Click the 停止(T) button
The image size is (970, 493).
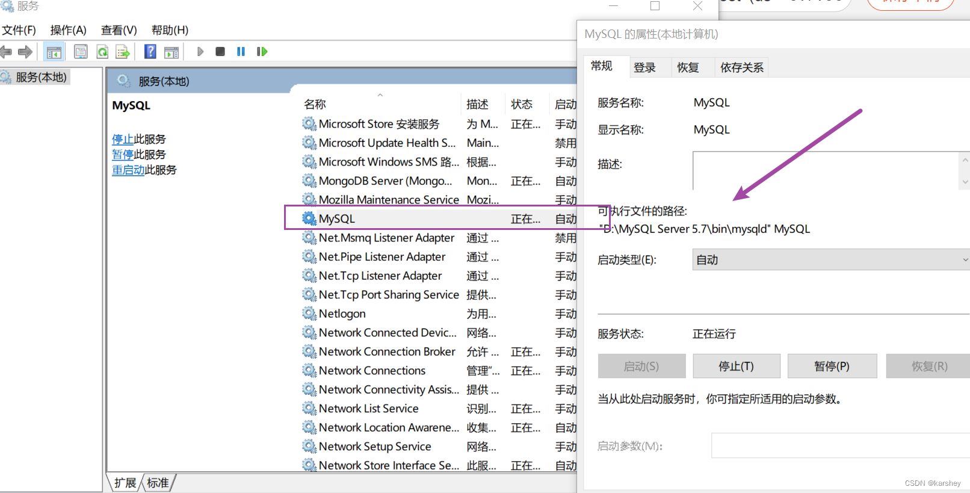click(737, 366)
